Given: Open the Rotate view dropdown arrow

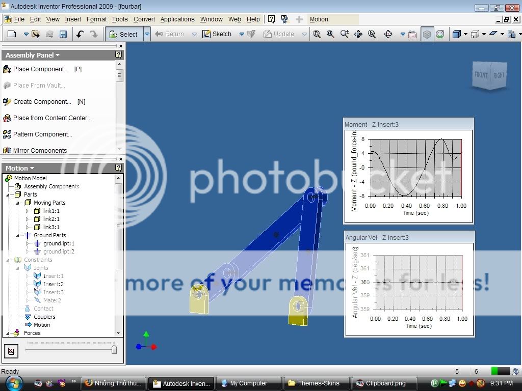Looking at the screenshot, I should [x=403, y=34].
